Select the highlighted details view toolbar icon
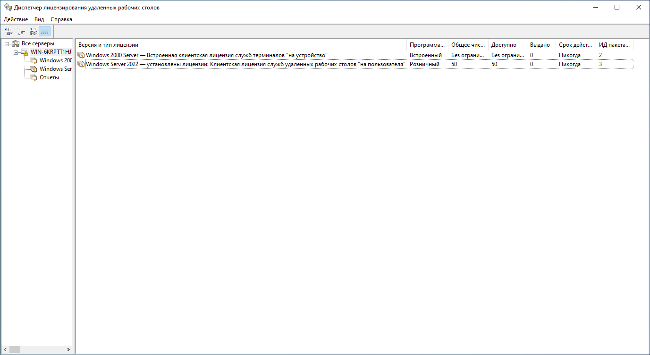This screenshot has width=650, height=355. coord(45,32)
